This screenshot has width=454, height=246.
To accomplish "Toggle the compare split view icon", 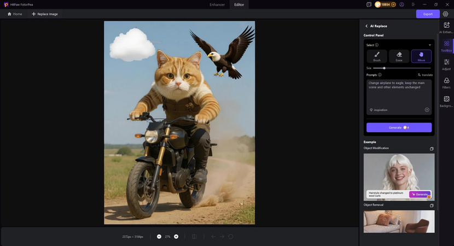I will click(194, 237).
